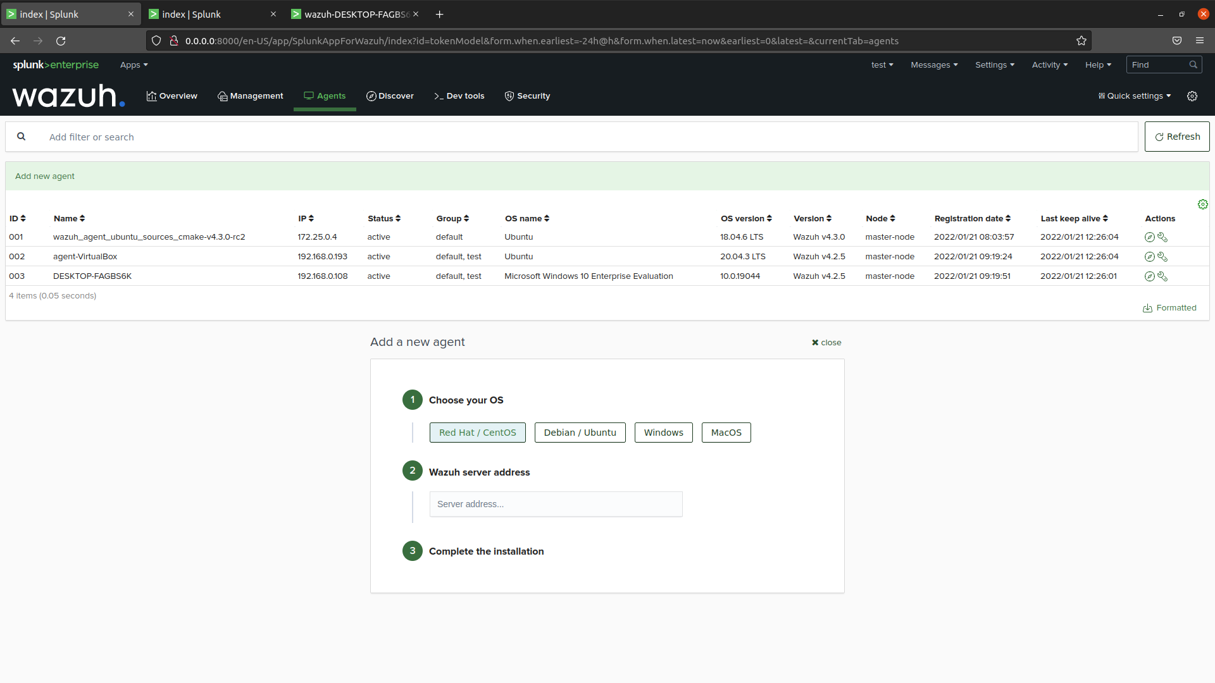
Task: Click the tracking protection shield icon
Action: point(156,41)
